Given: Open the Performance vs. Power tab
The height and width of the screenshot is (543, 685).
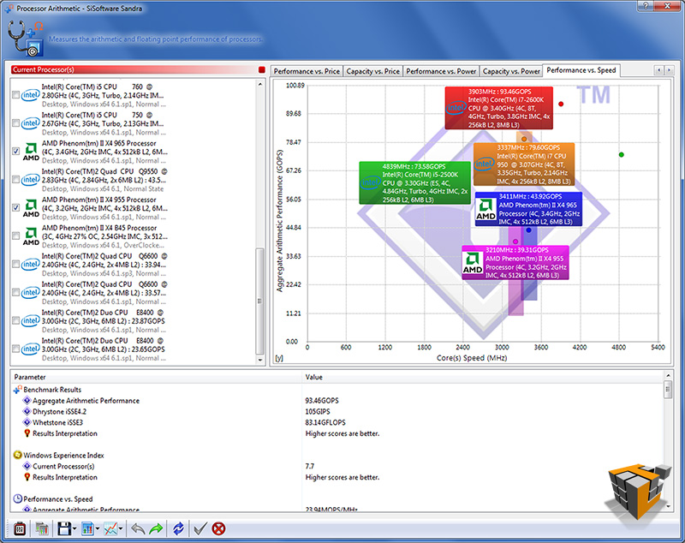Looking at the screenshot, I should [441, 71].
